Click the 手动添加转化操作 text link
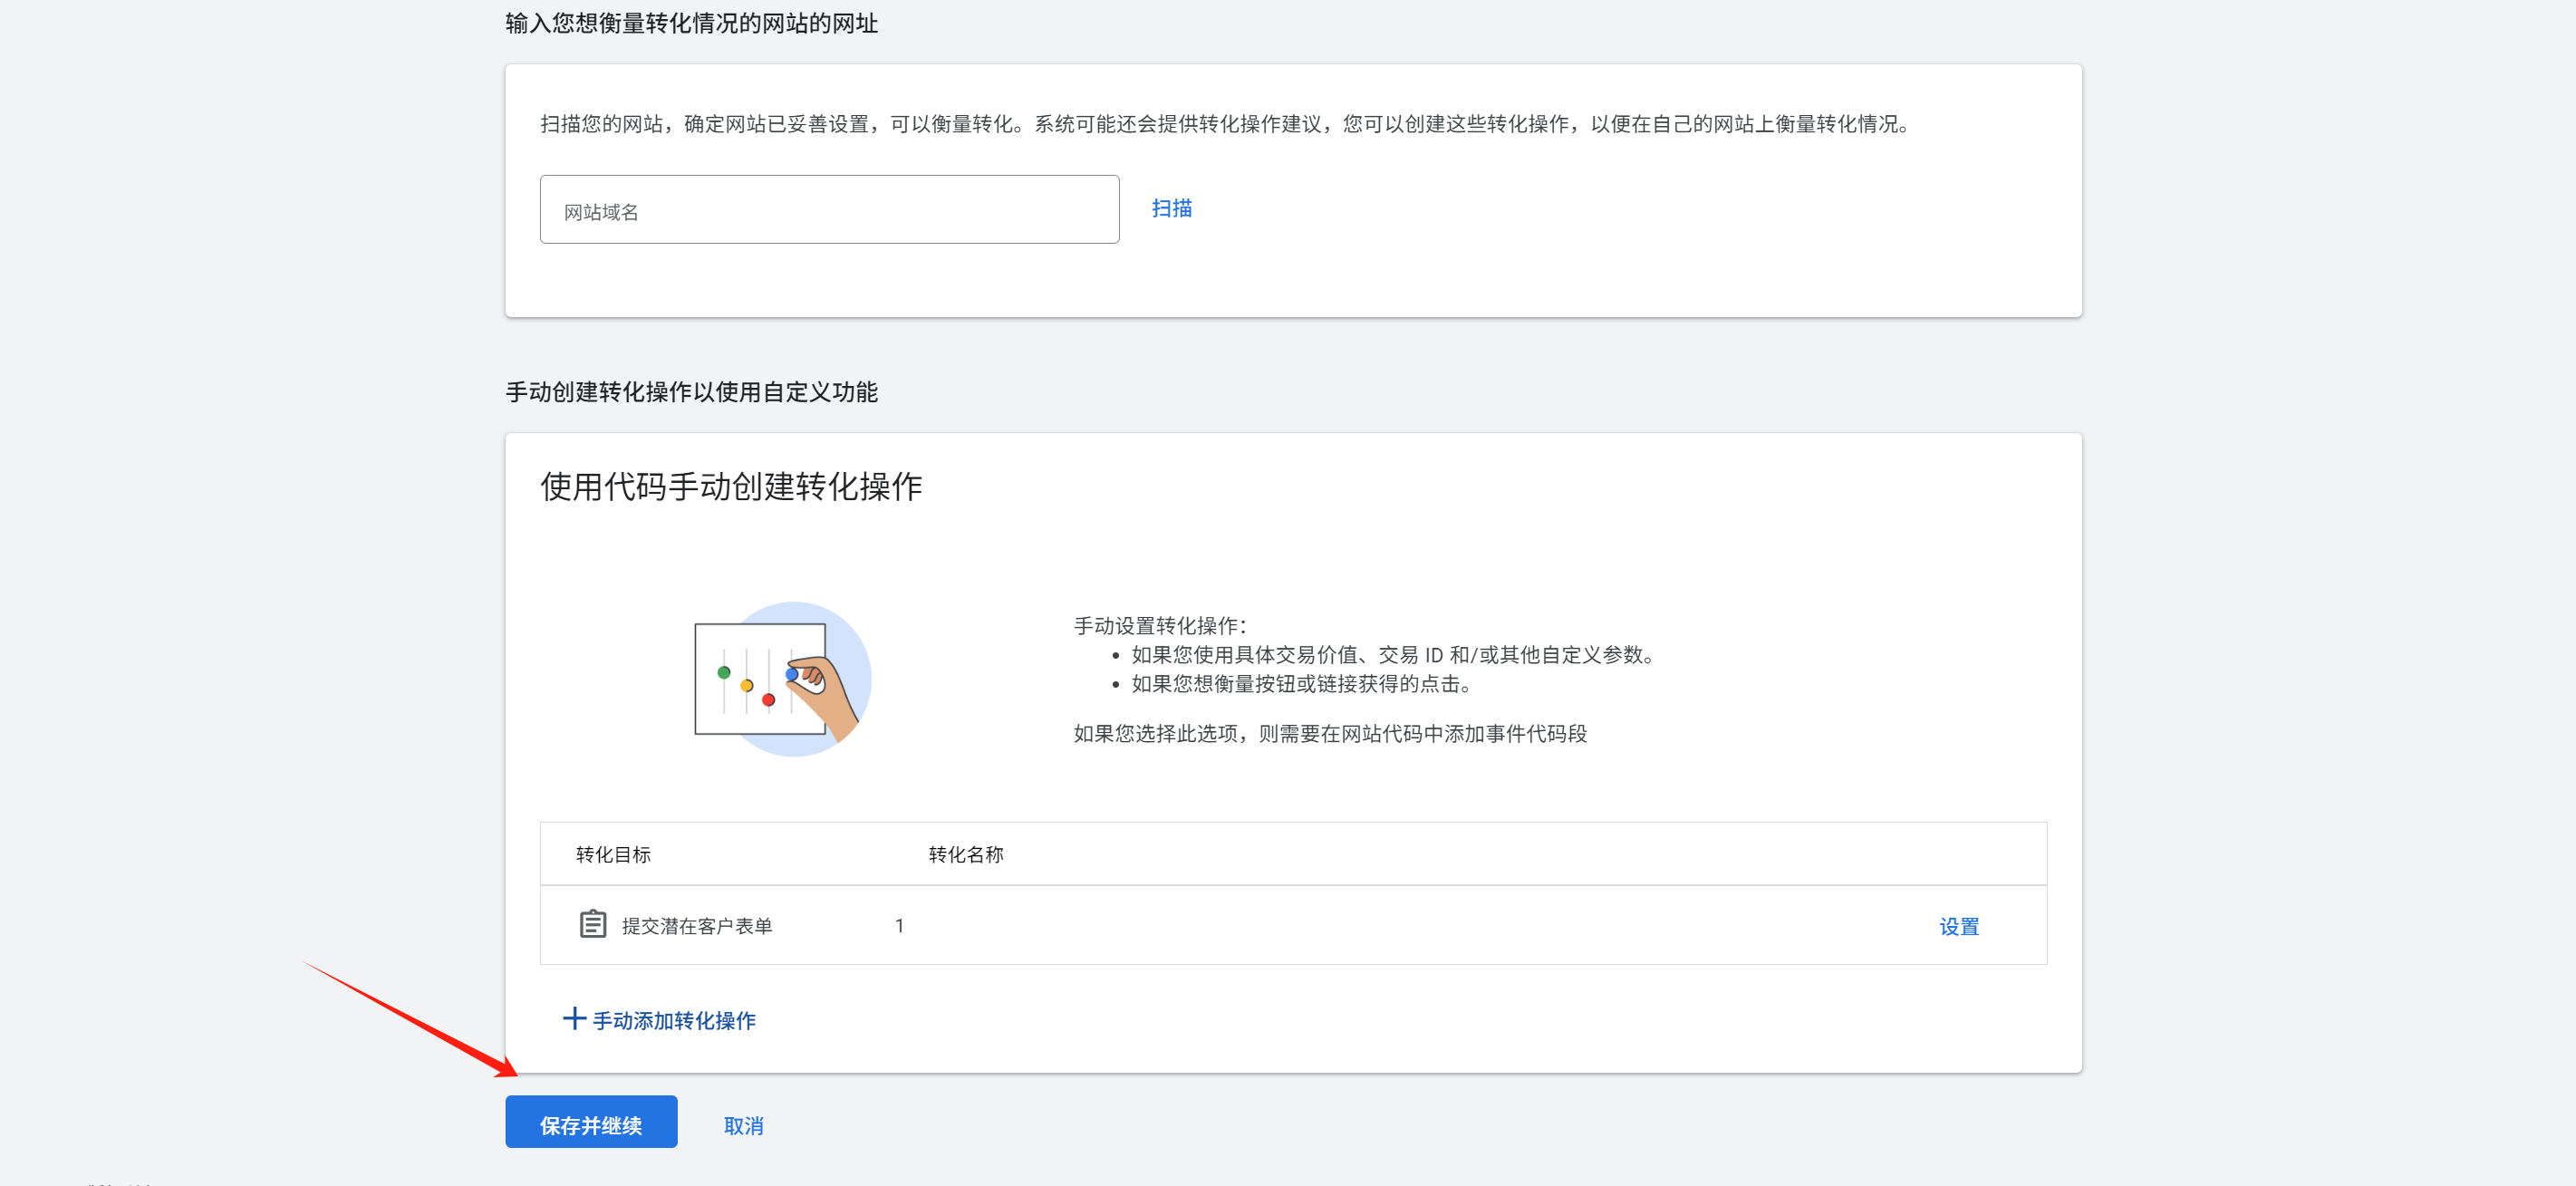Image resolution: width=2576 pixels, height=1186 pixels. [x=673, y=1020]
